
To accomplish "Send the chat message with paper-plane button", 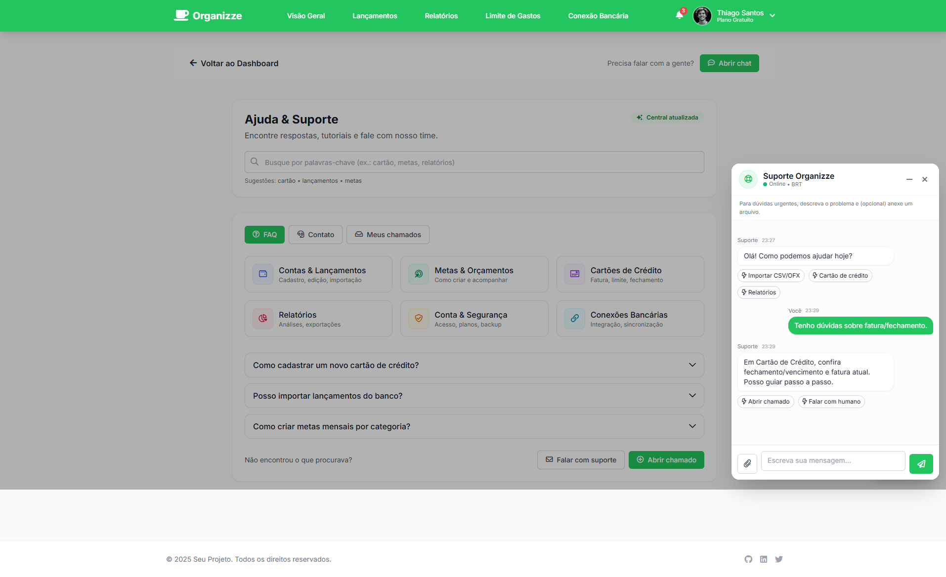I will click(x=921, y=463).
